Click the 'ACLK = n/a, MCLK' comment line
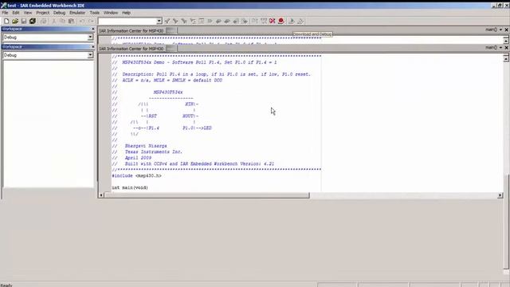Image resolution: width=510 pixels, height=287 pixels. point(172,81)
